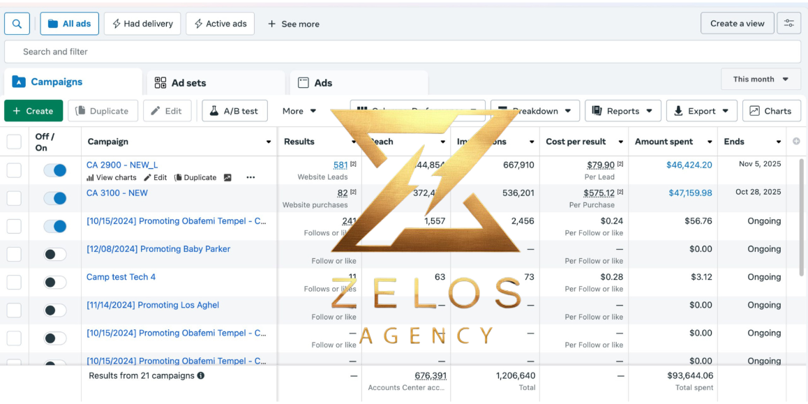Image resolution: width=808 pixels, height=404 pixels.
Task: Click the 676,391 total reach value
Action: (431, 375)
